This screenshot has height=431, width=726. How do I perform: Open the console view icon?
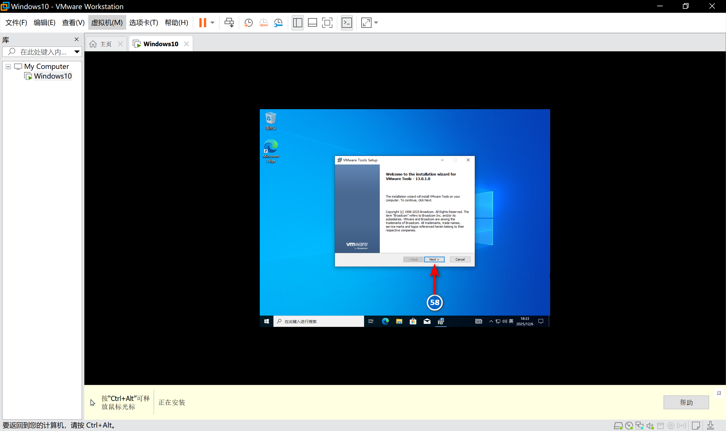(x=347, y=22)
